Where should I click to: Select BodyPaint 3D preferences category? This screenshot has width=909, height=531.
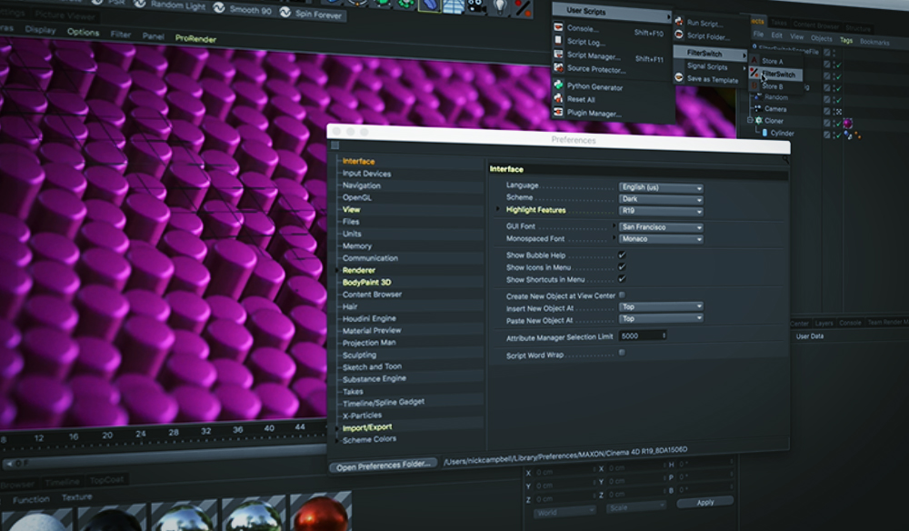click(366, 282)
